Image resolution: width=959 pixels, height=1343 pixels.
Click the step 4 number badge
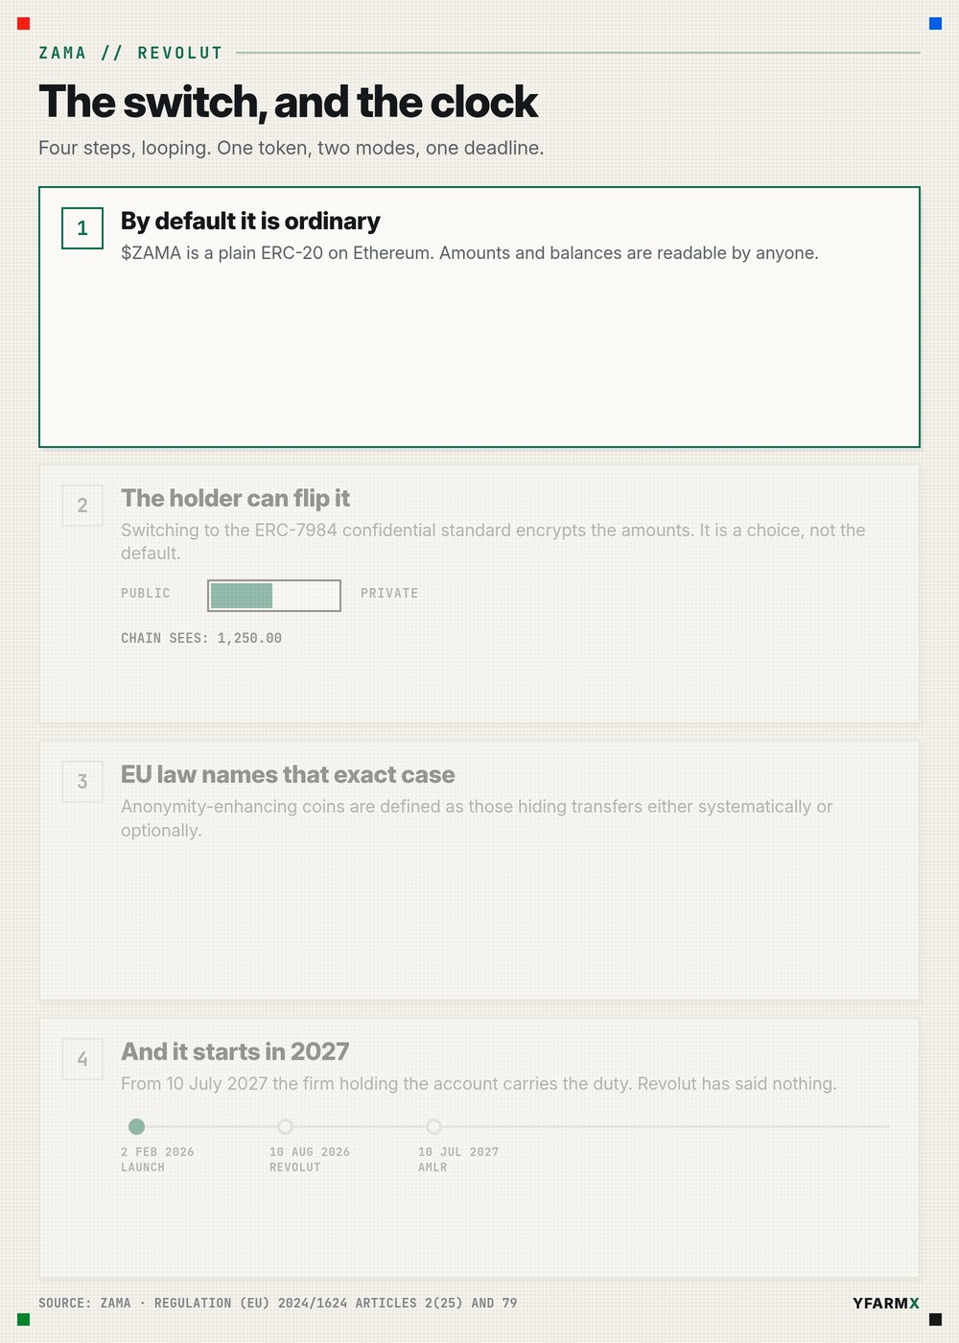click(x=82, y=1059)
